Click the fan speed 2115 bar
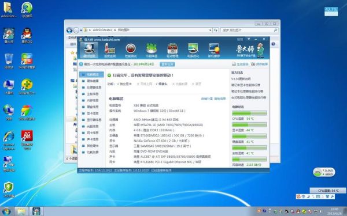This screenshot has width=347, height=216. [x=249, y=159]
